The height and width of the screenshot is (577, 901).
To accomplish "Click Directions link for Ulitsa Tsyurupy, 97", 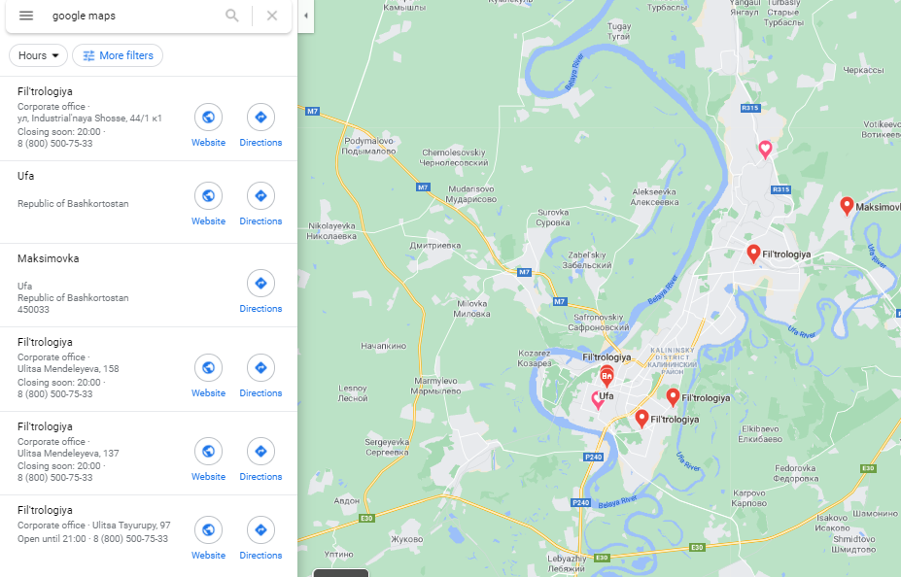I will pyautogui.click(x=260, y=556).
